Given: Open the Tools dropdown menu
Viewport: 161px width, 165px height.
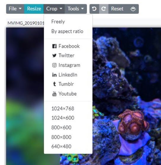Looking at the screenshot, I should [76, 9].
